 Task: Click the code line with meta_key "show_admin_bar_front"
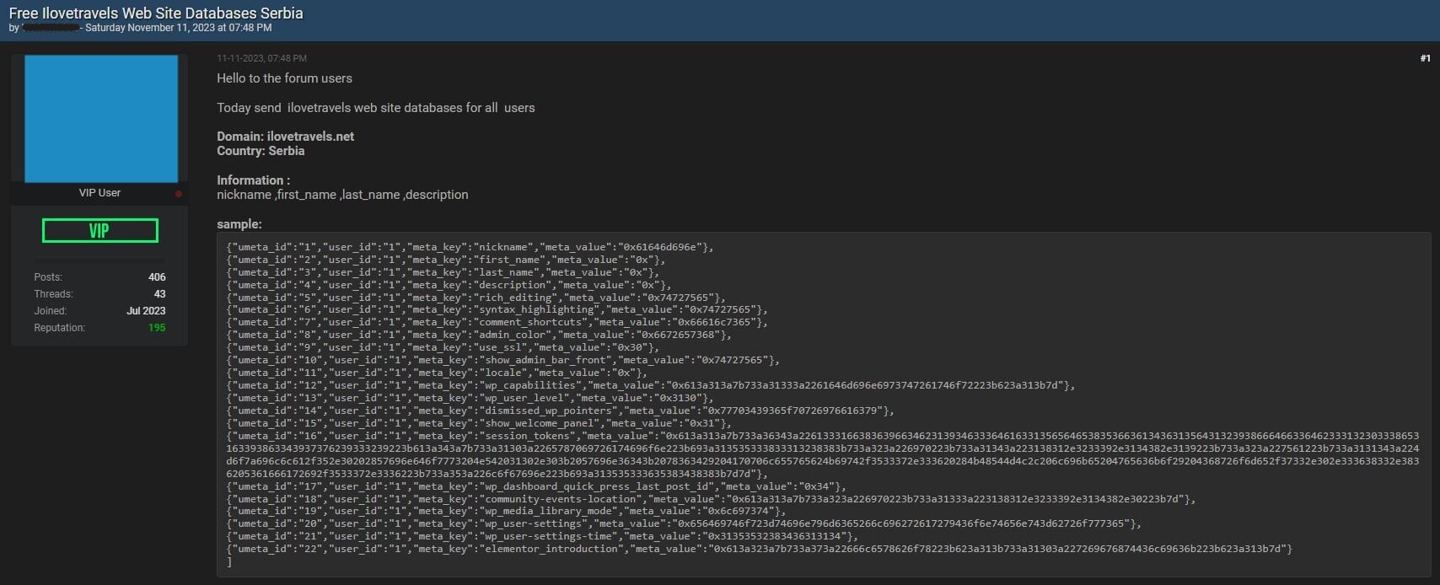[502, 360]
